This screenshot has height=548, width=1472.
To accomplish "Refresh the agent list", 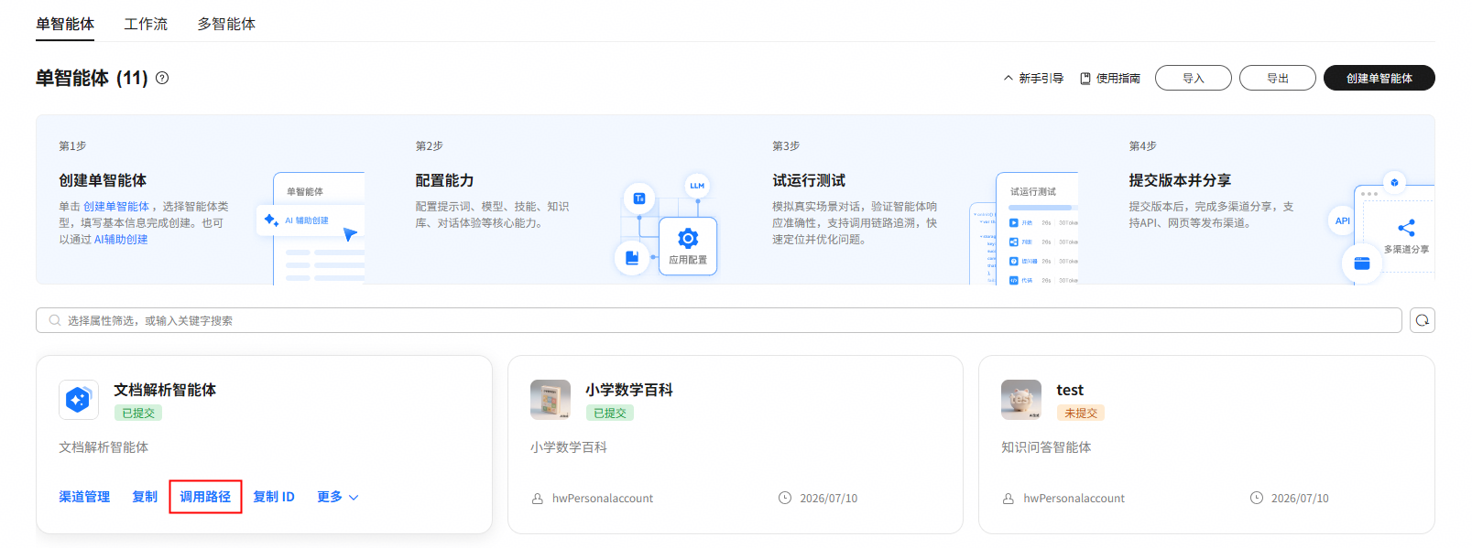I will [1423, 320].
